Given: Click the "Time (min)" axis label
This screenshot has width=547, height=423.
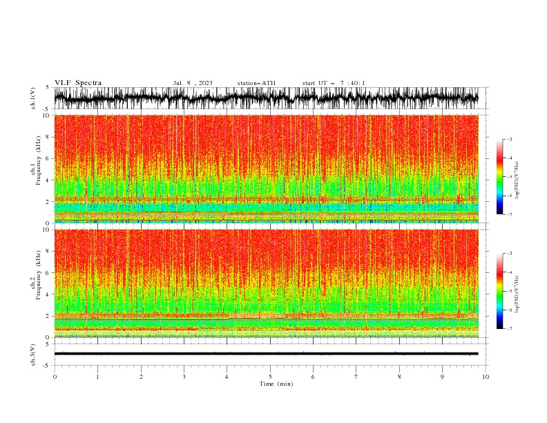Looking at the screenshot, I should point(276,384).
